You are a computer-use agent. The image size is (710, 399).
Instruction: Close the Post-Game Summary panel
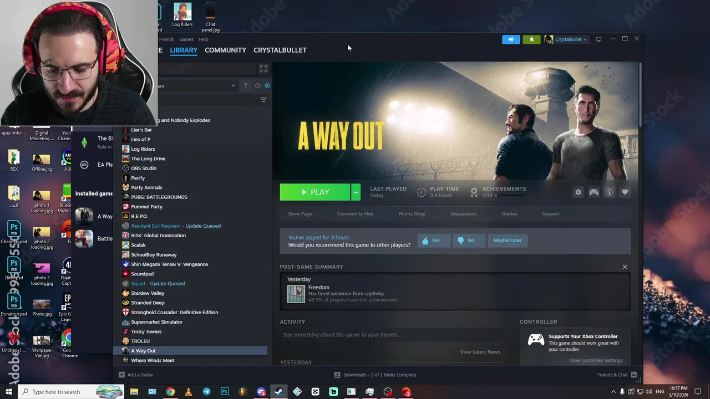coord(625,267)
